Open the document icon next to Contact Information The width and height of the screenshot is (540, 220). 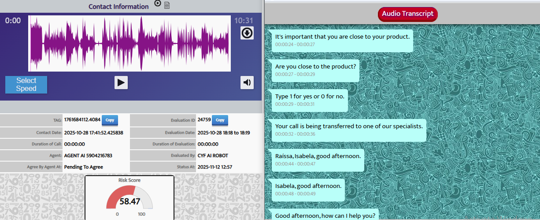[x=167, y=5]
